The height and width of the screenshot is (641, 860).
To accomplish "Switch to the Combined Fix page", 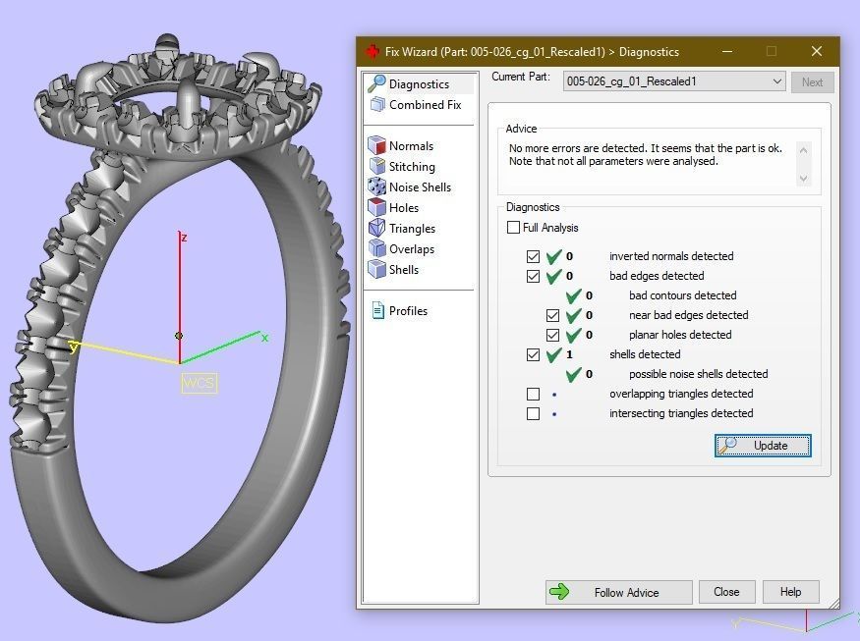I will click(425, 105).
